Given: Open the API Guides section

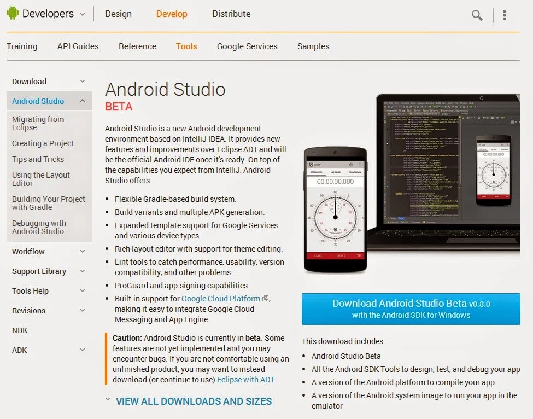Looking at the screenshot, I should pos(78,46).
